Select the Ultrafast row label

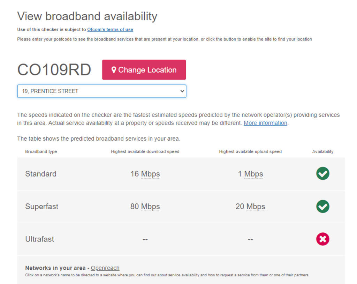coord(40,239)
